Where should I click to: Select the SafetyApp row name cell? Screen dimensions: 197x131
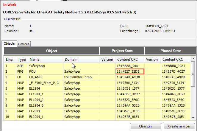coord(45,66)
